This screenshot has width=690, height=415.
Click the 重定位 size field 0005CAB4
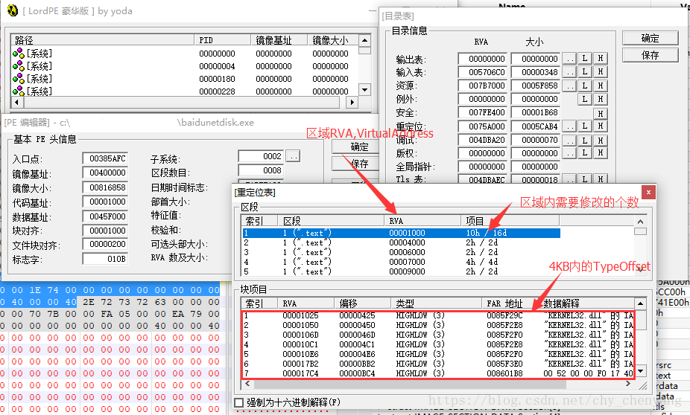pyautogui.click(x=536, y=126)
